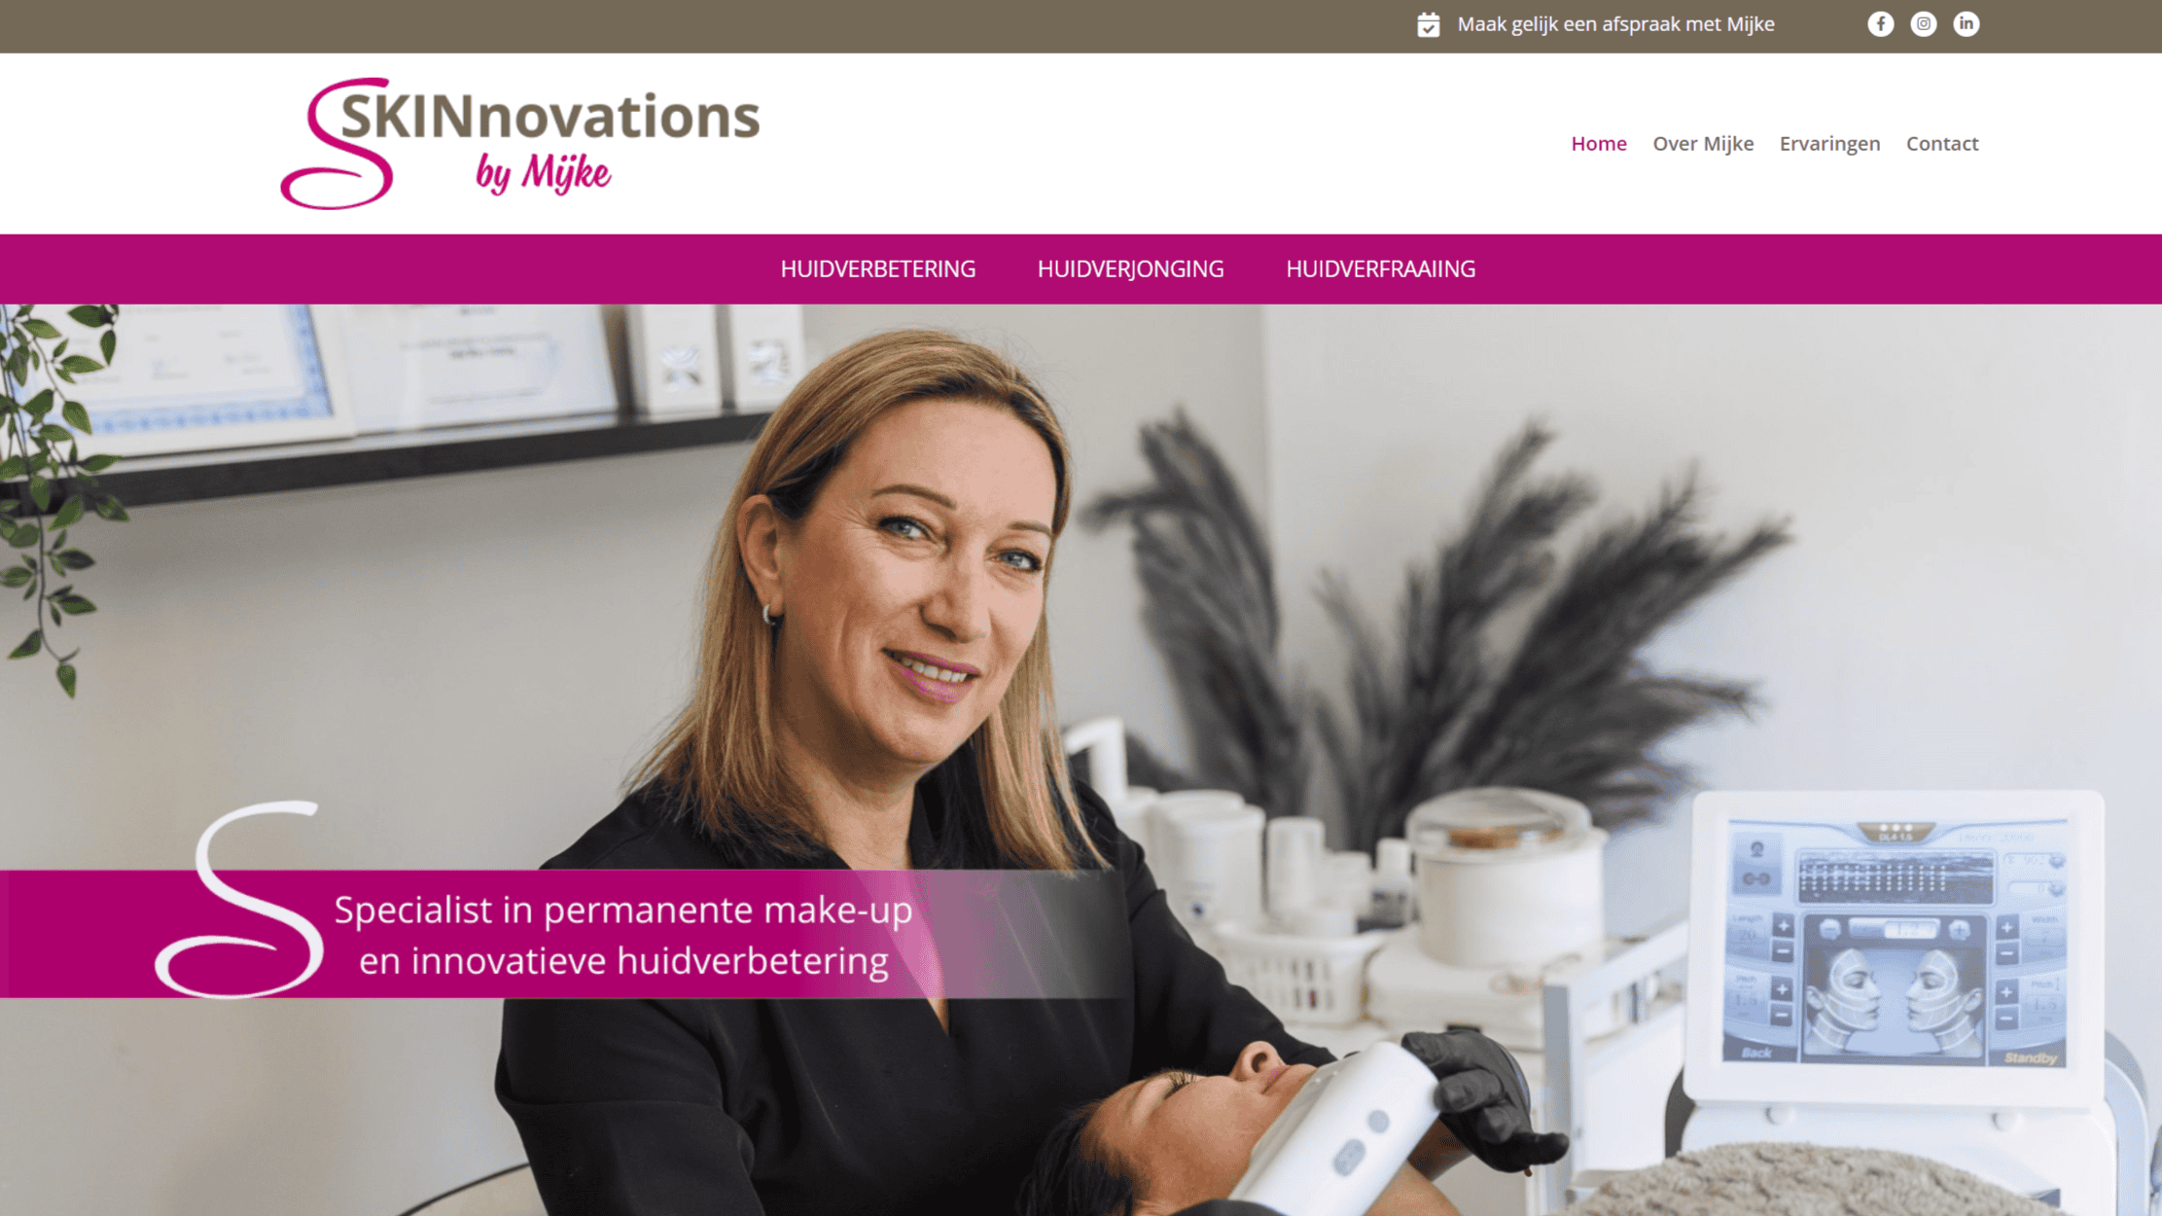Click the SKINnovations by Mijke logo
Screen dimensions: 2162x1216
pos(520,143)
